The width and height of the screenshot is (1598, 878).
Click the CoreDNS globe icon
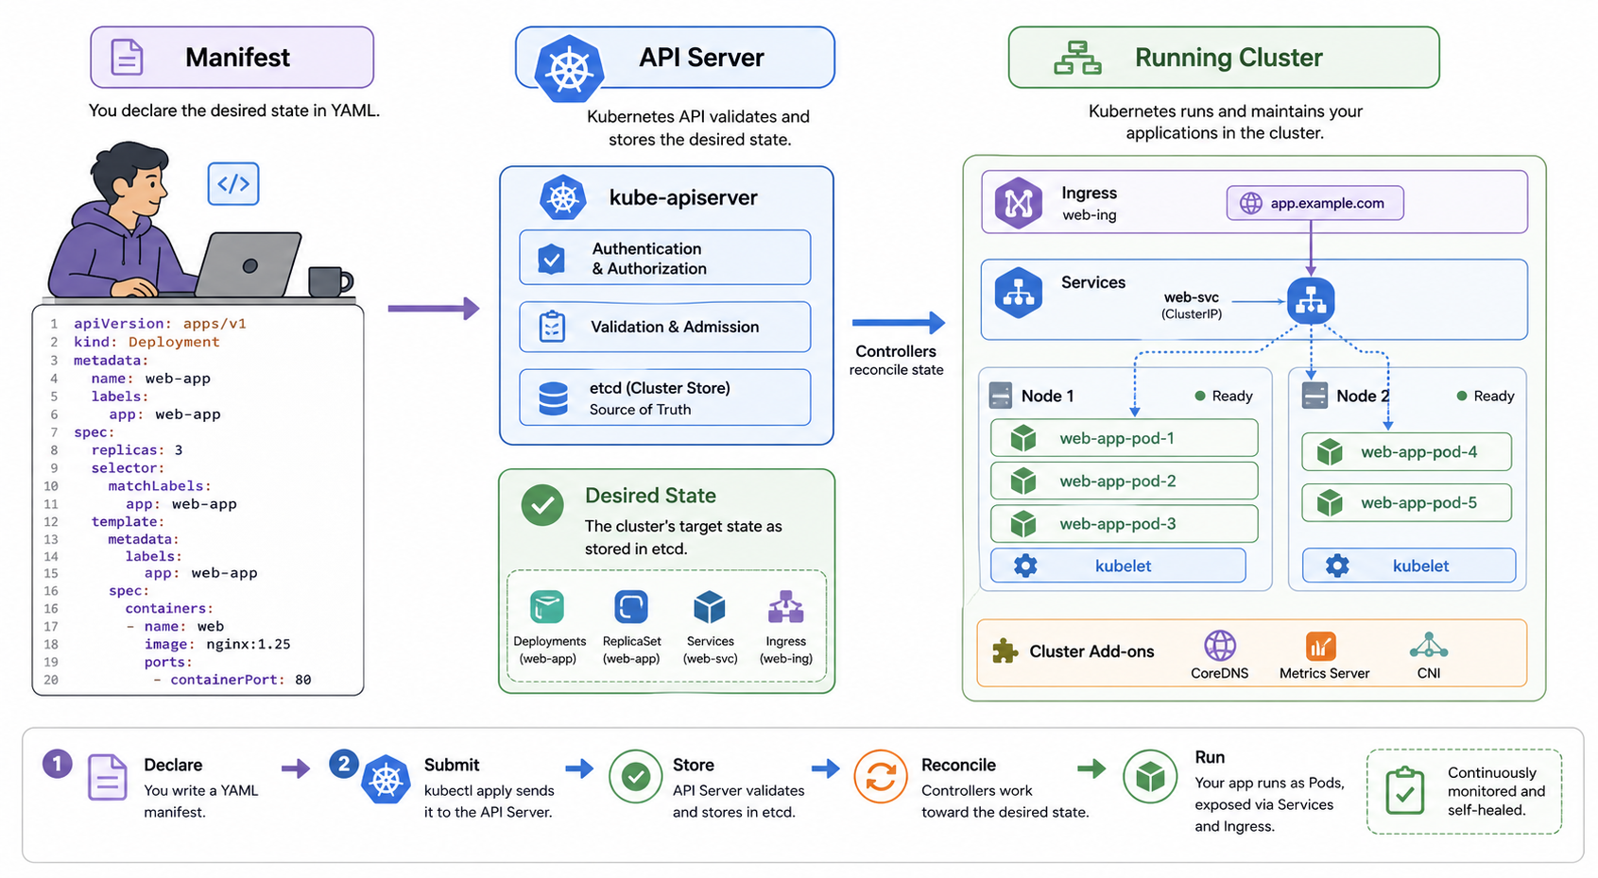point(1220,646)
